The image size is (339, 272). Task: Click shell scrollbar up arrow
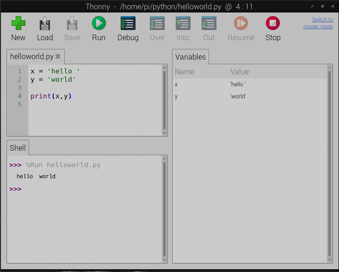[164, 158]
